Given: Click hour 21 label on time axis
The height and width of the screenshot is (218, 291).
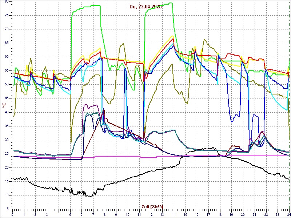Looking at the screenshot, I should [x=254, y=214].
